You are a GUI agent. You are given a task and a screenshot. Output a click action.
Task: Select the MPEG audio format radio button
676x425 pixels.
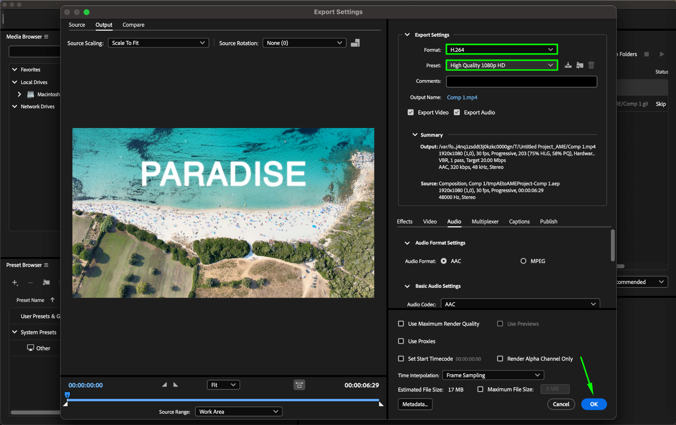click(x=523, y=261)
